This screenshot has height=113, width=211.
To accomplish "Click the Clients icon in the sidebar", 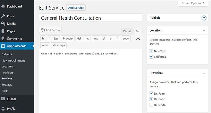I will pyautogui.click(x=3, y=99).
